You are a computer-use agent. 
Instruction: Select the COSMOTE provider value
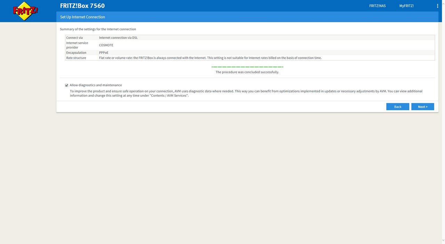(106, 45)
